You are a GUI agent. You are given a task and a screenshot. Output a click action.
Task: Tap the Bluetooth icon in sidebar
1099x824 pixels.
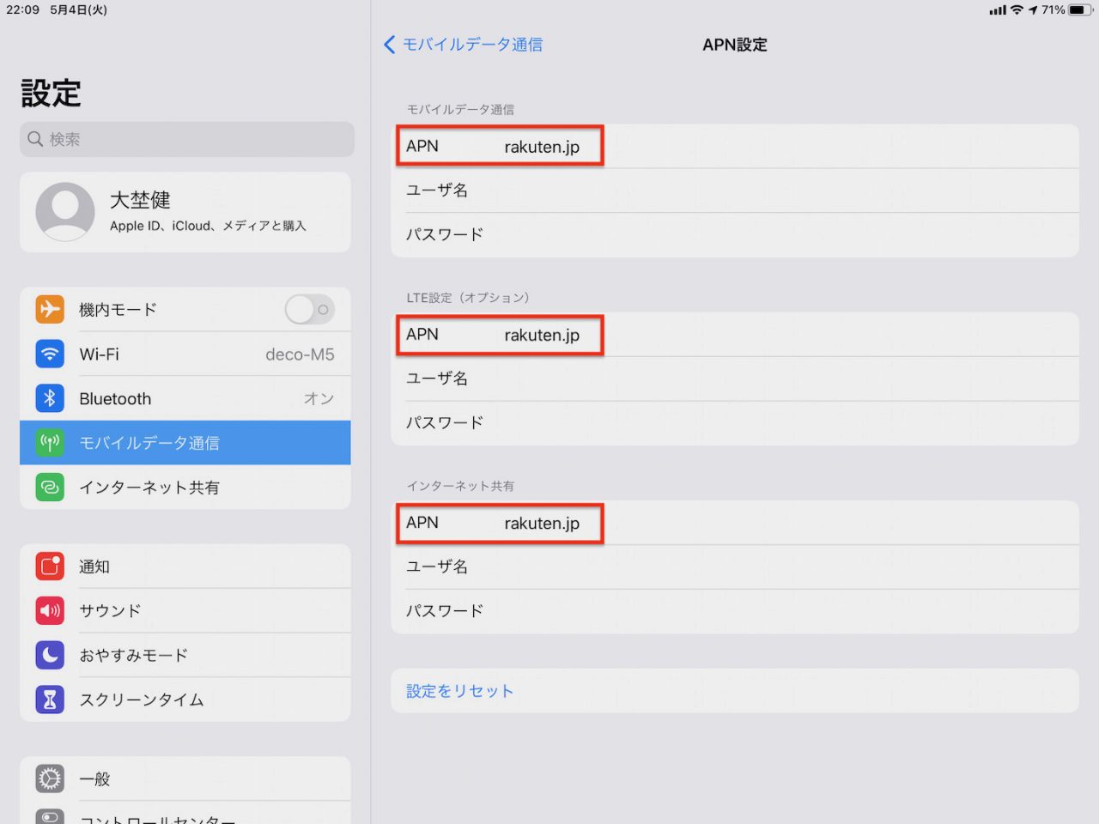click(50, 398)
